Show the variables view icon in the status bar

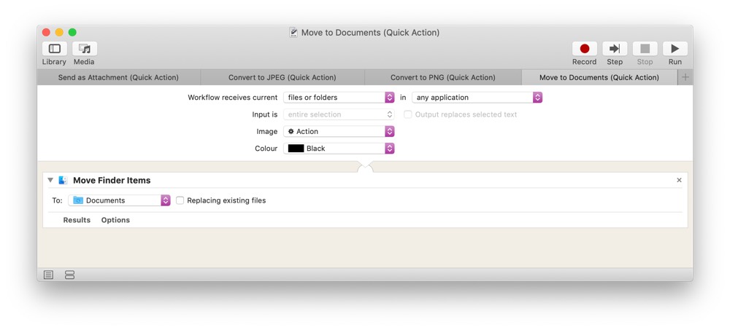pyautogui.click(x=69, y=275)
